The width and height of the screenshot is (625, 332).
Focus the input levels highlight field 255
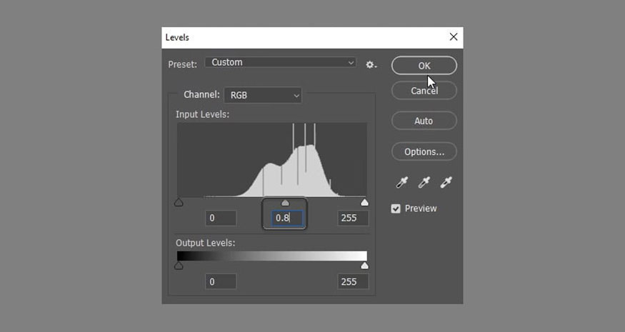(x=353, y=218)
